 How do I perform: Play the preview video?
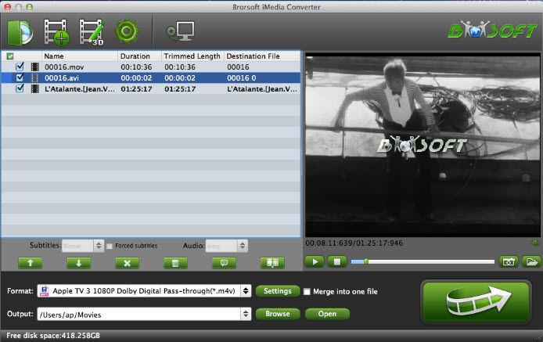tap(315, 262)
